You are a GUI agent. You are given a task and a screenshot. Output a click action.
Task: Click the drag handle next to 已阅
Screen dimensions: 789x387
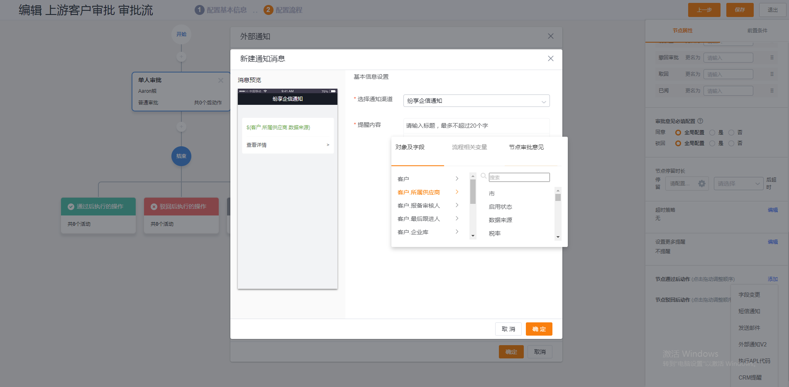772,90
